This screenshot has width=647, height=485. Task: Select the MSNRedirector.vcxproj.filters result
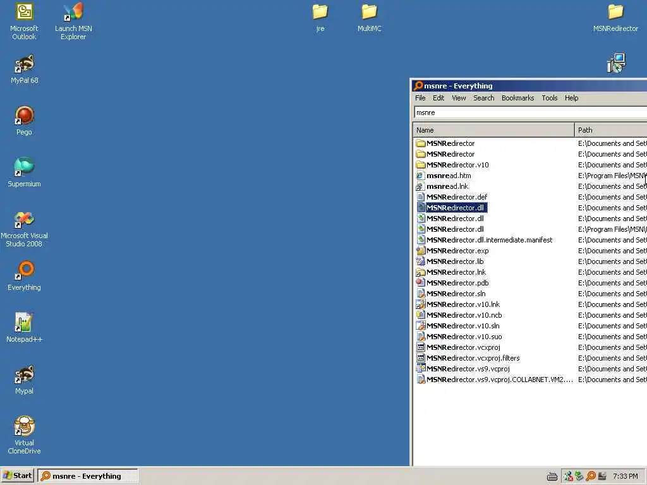(473, 358)
